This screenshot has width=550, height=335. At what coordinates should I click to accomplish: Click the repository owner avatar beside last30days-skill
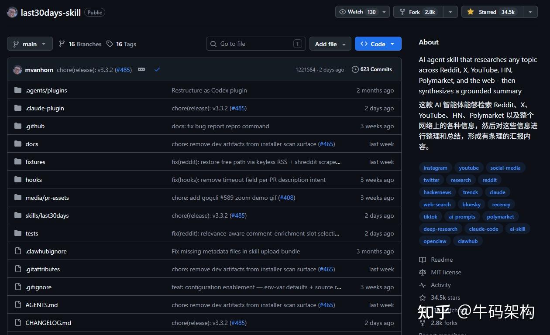pos(12,12)
